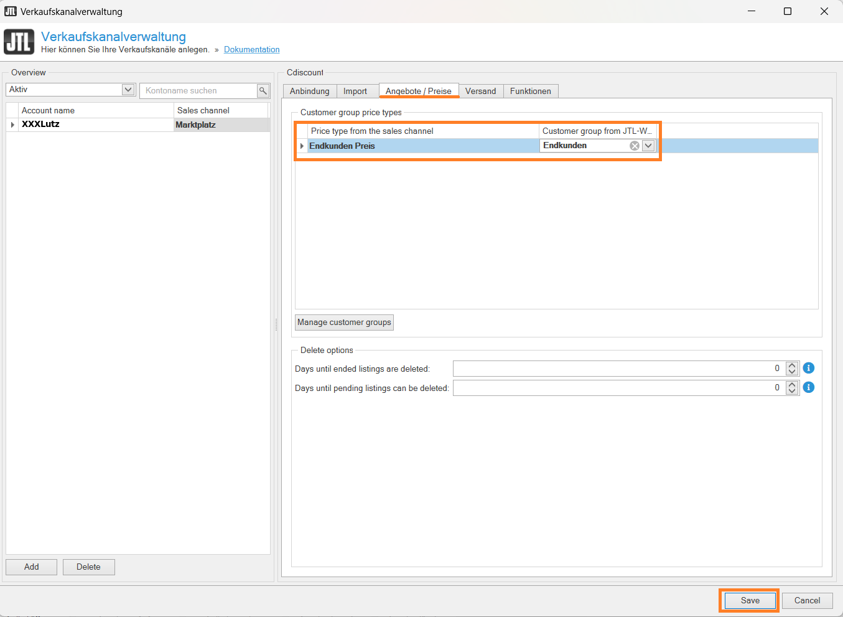
Task: Click the JTL logo in header
Action: coord(19,42)
